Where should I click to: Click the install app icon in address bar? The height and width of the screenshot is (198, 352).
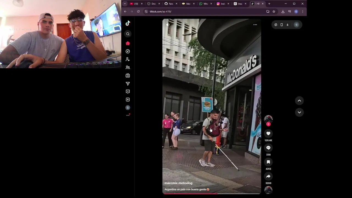pyautogui.click(x=268, y=12)
